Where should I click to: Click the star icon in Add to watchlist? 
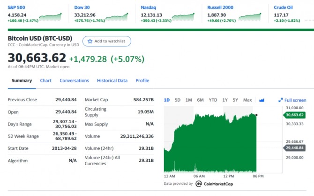(90, 41)
